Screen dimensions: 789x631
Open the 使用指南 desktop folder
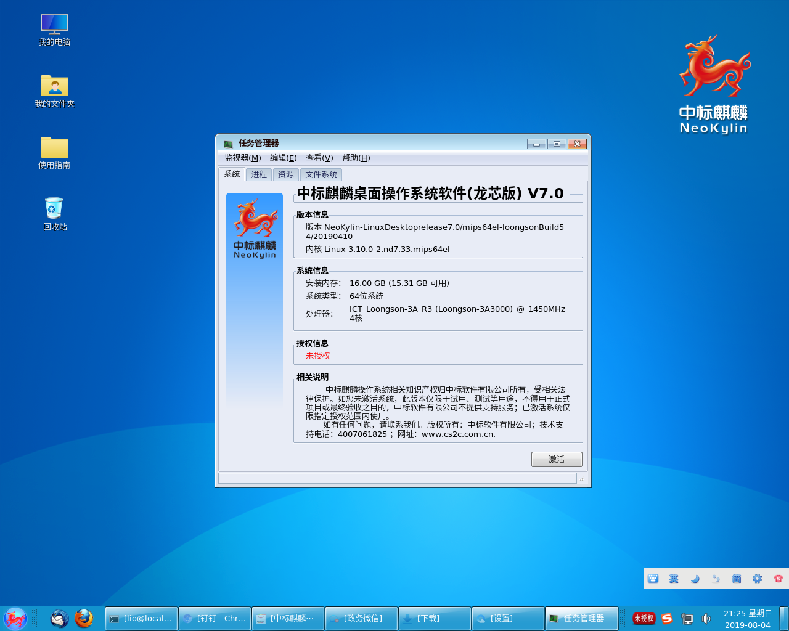click(x=54, y=153)
